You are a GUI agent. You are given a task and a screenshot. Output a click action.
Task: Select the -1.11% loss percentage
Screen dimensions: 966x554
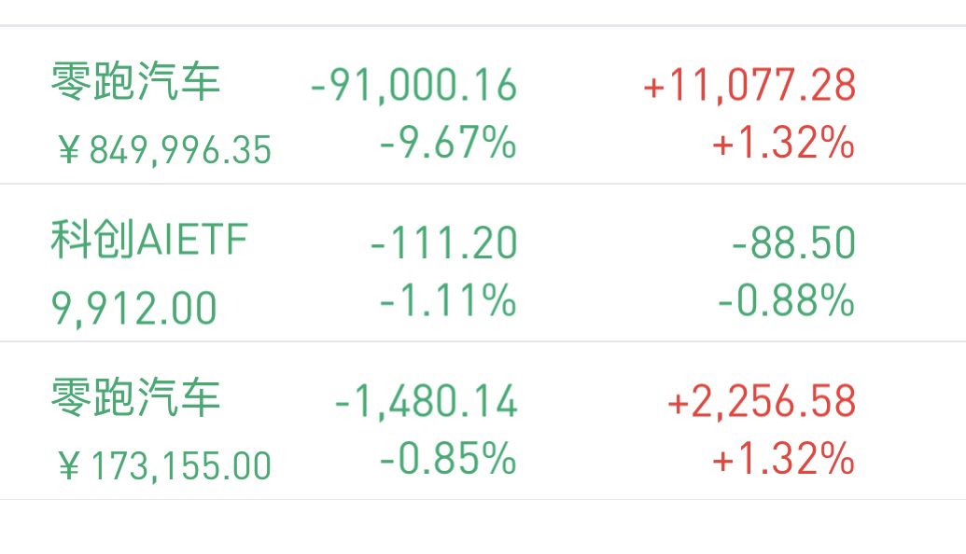448,300
